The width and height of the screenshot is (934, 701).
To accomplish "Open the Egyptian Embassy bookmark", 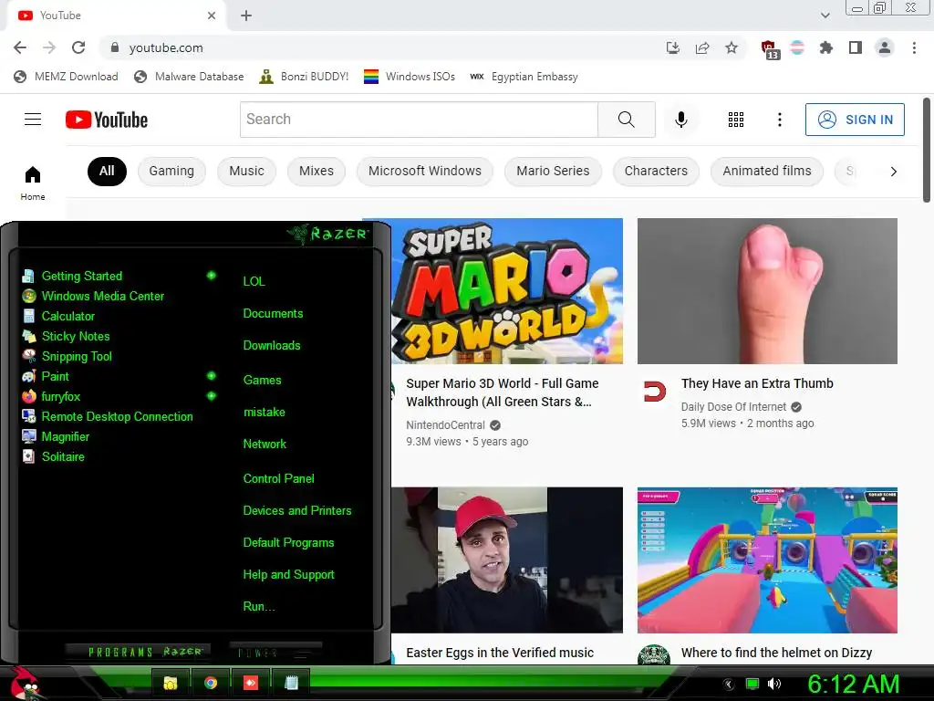I will tap(524, 77).
